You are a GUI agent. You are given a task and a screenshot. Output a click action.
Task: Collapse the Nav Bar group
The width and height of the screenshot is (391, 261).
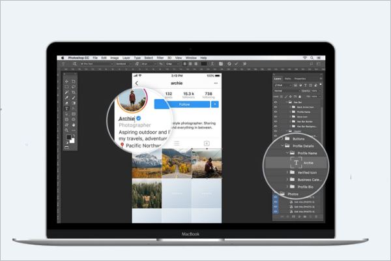pyautogui.click(x=287, y=102)
